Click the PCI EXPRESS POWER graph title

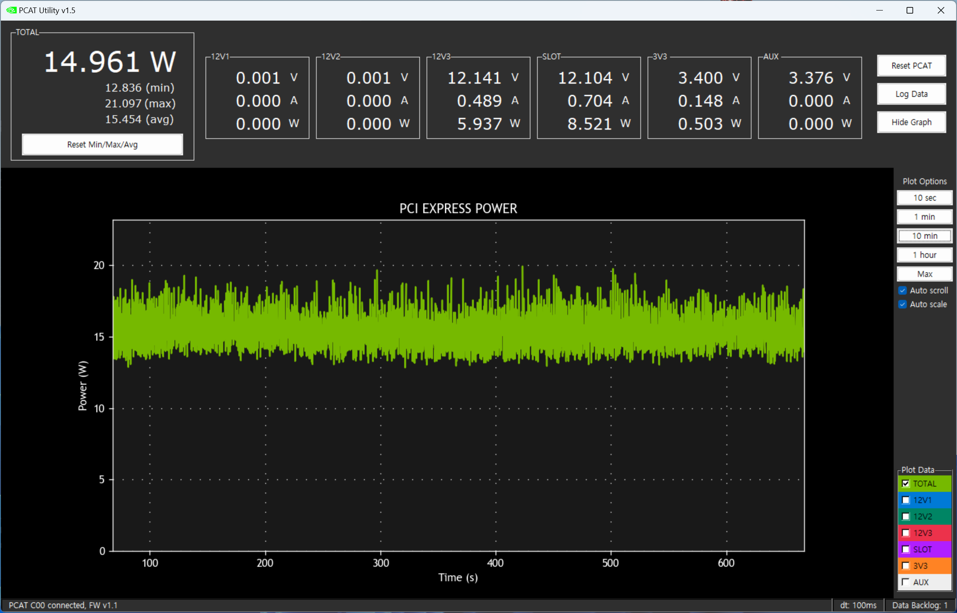point(458,209)
